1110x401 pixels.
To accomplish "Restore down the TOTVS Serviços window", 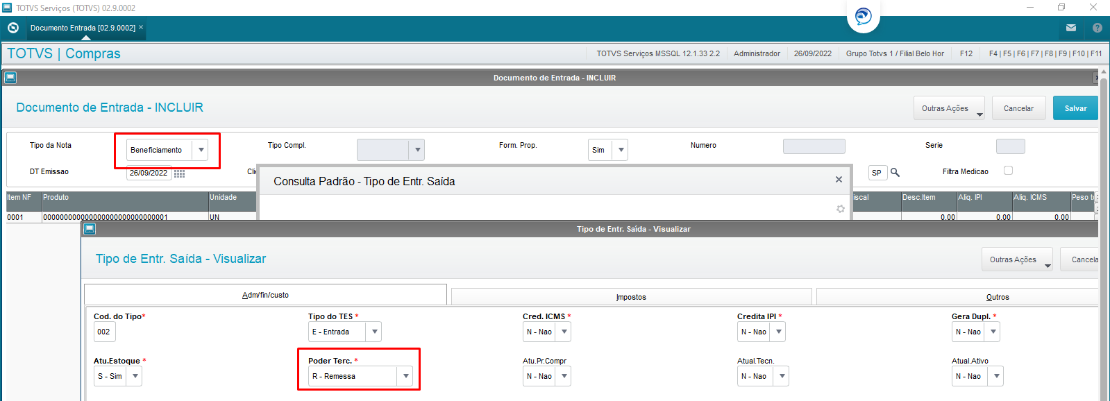I will pyautogui.click(x=1061, y=8).
